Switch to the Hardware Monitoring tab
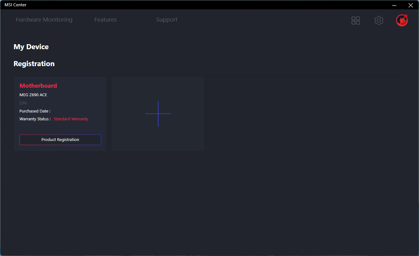The width and height of the screenshot is (419, 256). pyautogui.click(x=44, y=20)
